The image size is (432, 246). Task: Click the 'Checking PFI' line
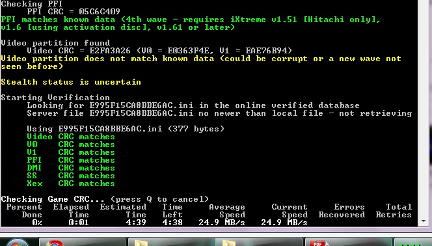[x=32, y=4]
